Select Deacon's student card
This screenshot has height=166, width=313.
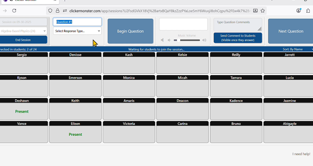pyautogui.click(x=182, y=109)
